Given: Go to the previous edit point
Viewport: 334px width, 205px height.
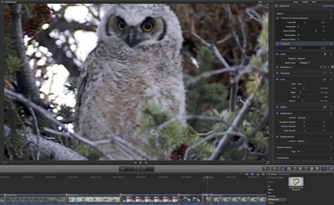Looking at the screenshot, I should tap(135, 163).
